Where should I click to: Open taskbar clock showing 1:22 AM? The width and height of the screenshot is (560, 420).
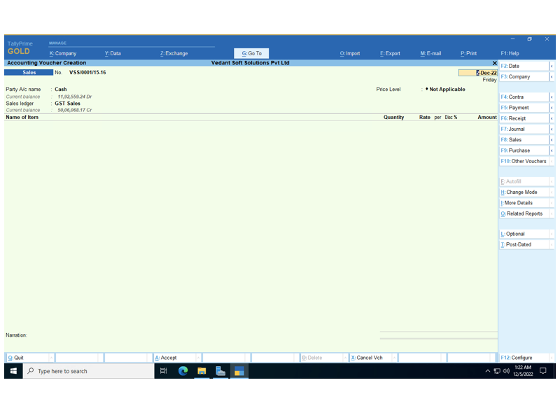coord(523,371)
